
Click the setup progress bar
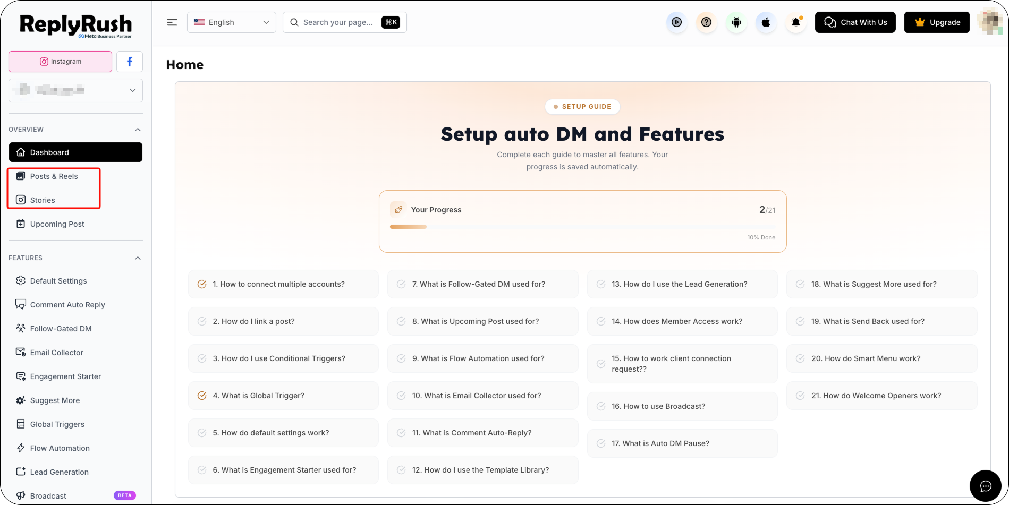click(x=582, y=227)
